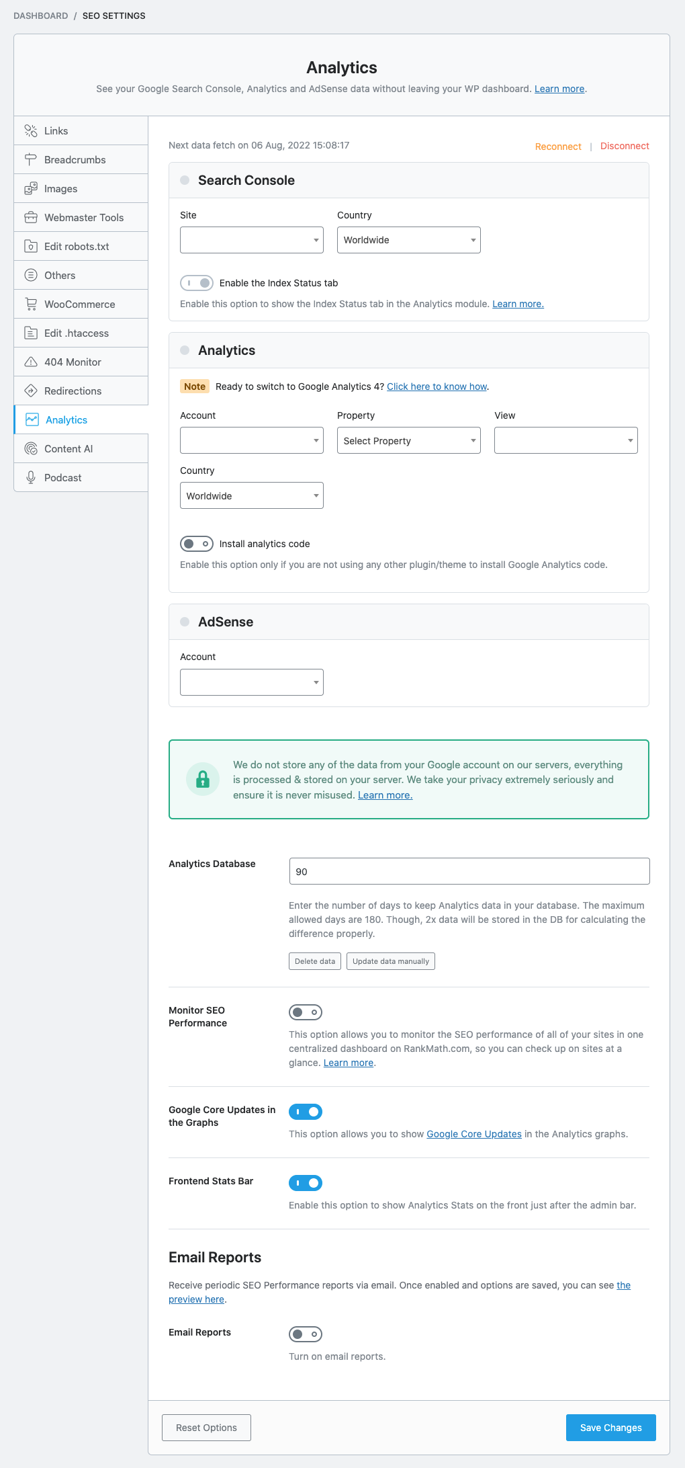Click the 404 Monitor warning icon
Screen dimensions: 685x1468
[31, 362]
